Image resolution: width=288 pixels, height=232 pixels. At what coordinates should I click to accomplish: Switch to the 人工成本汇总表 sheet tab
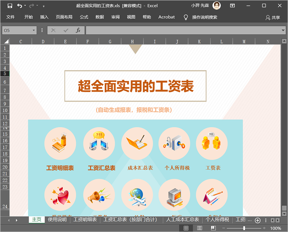pyautogui.click(x=183, y=219)
